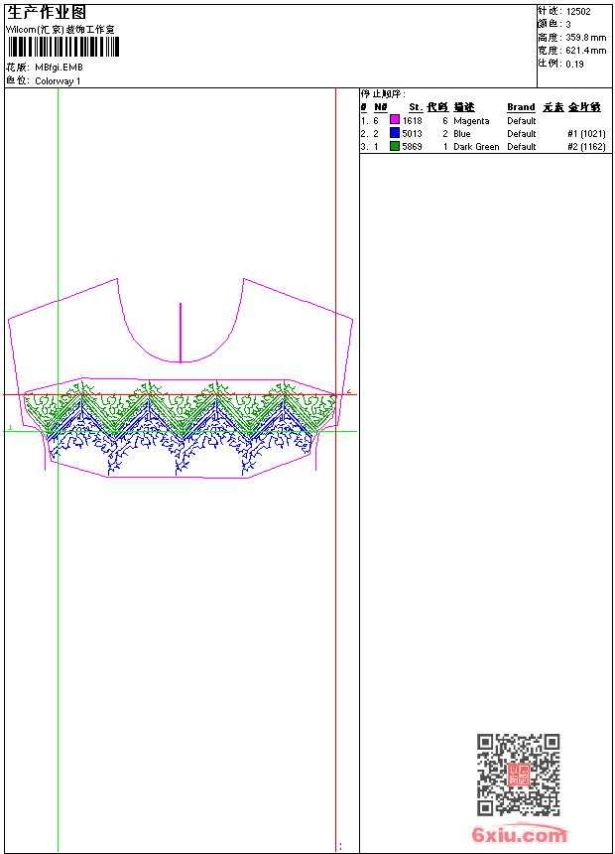Select stitch count '5869' in Dark Green row
Image resolution: width=615 pixels, height=854 pixels.
(x=412, y=147)
